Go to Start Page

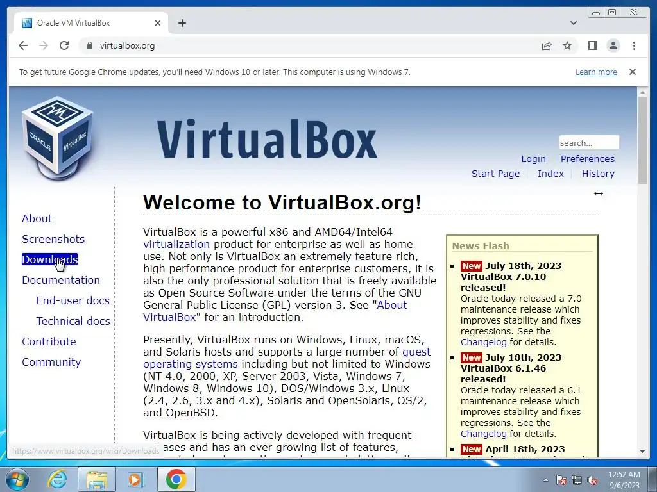[495, 174]
